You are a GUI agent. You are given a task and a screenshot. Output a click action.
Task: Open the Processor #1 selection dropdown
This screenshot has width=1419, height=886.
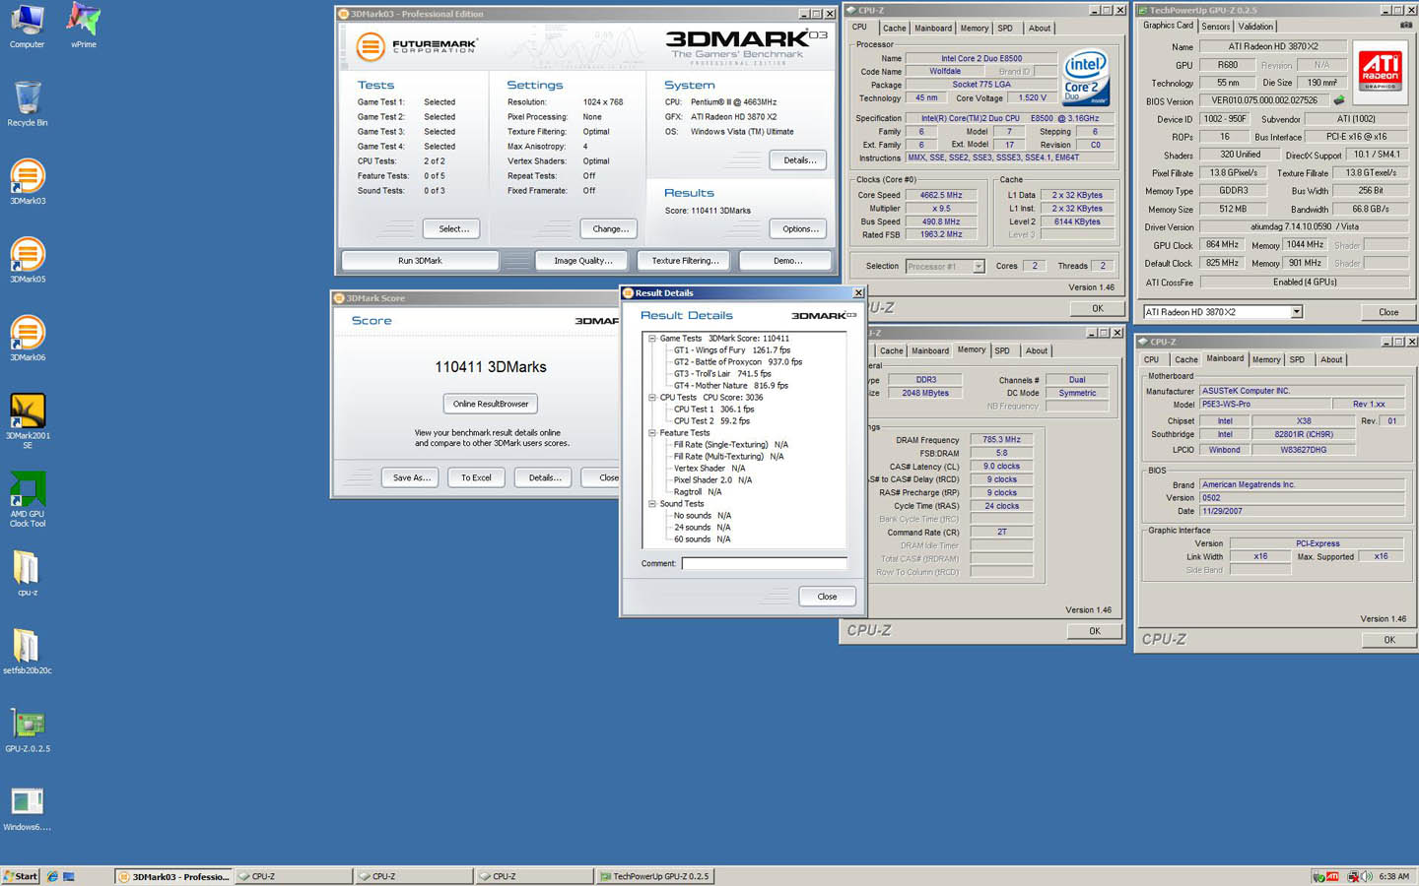pyautogui.click(x=979, y=266)
